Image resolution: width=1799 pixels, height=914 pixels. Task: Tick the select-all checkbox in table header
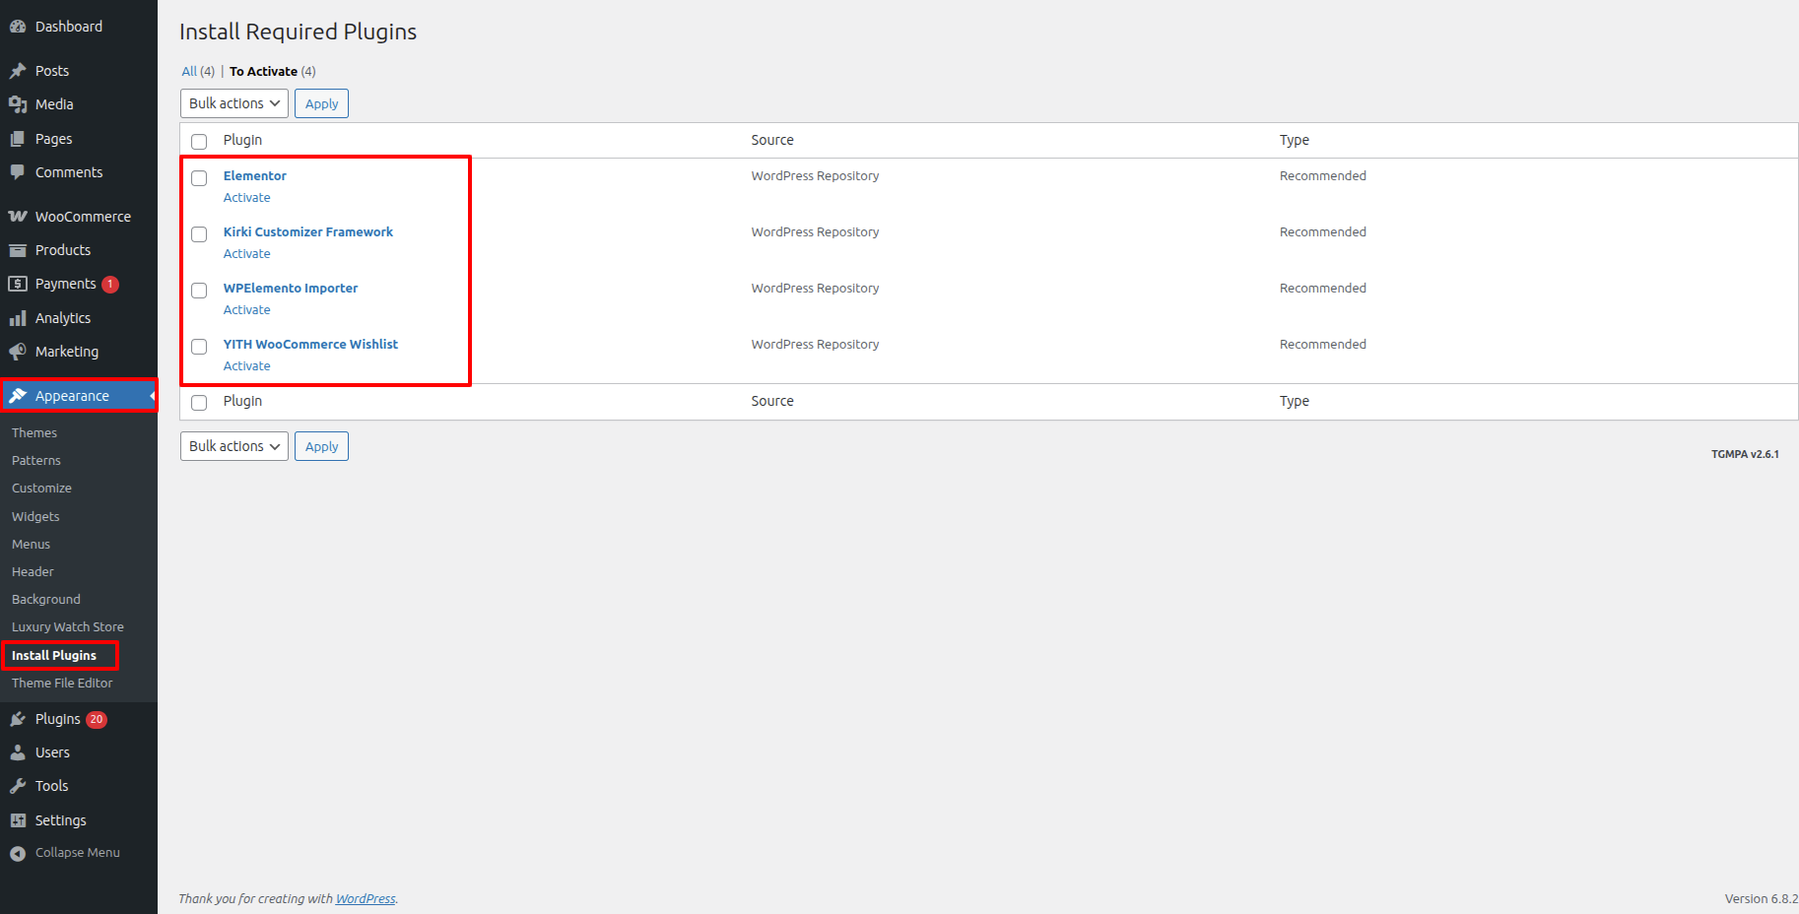click(x=199, y=141)
